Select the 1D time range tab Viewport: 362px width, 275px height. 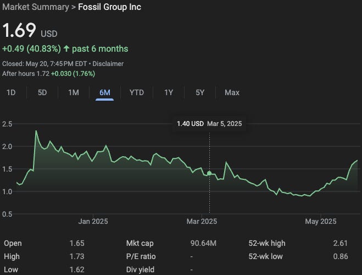click(11, 92)
